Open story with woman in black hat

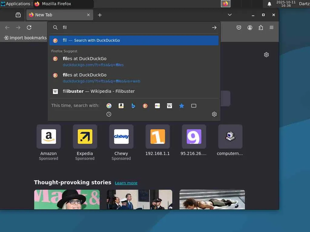[x=67, y=199]
